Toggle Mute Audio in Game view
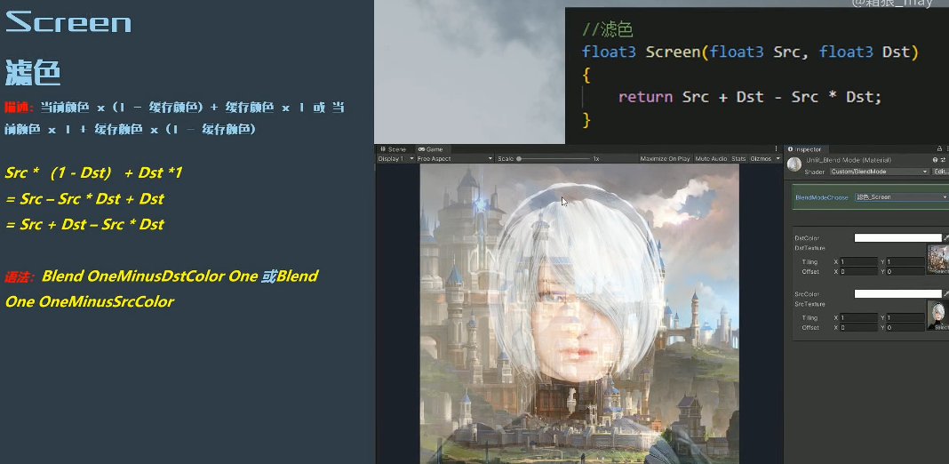The height and width of the screenshot is (464, 949). [x=711, y=159]
